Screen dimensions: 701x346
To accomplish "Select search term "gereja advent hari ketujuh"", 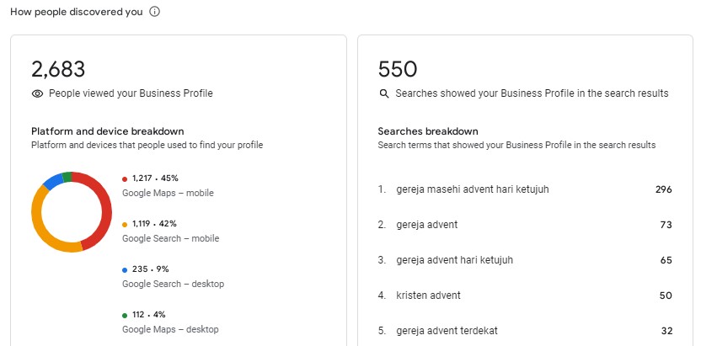I will click(454, 260).
